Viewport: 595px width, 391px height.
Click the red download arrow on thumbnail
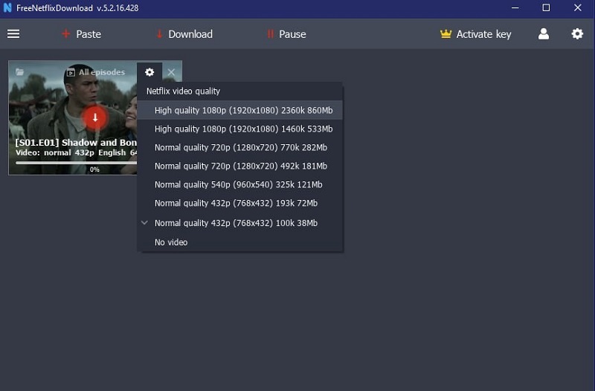tap(95, 117)
